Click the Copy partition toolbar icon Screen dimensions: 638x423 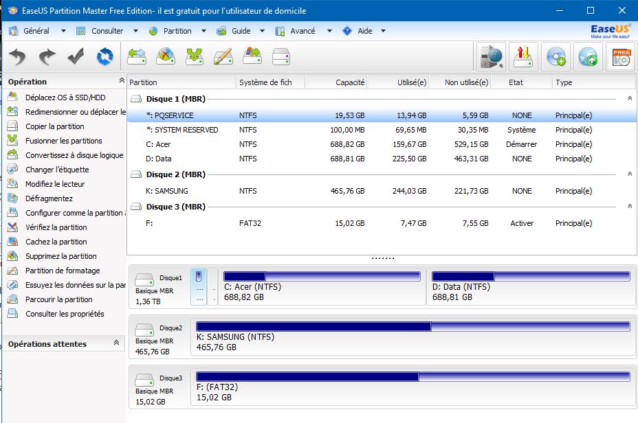pos(252,56)
